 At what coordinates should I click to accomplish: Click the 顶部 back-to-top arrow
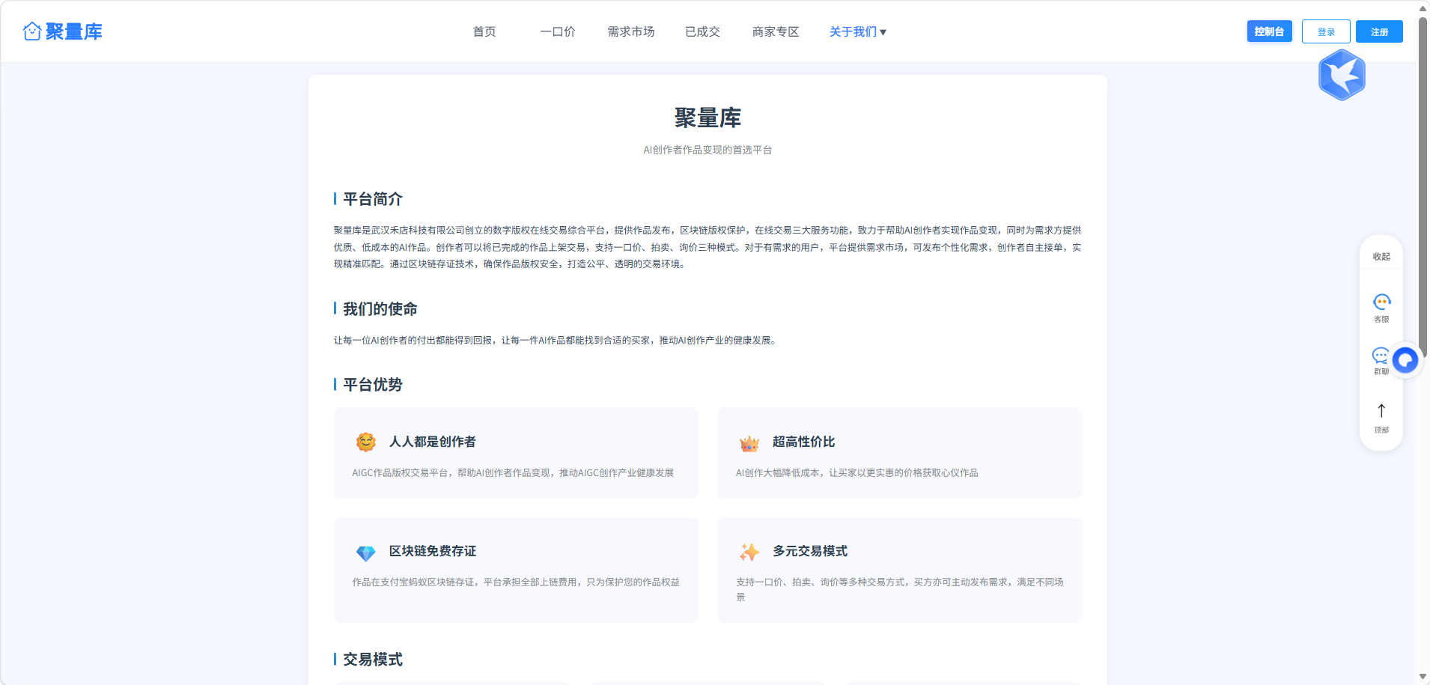click(1381, 418)
